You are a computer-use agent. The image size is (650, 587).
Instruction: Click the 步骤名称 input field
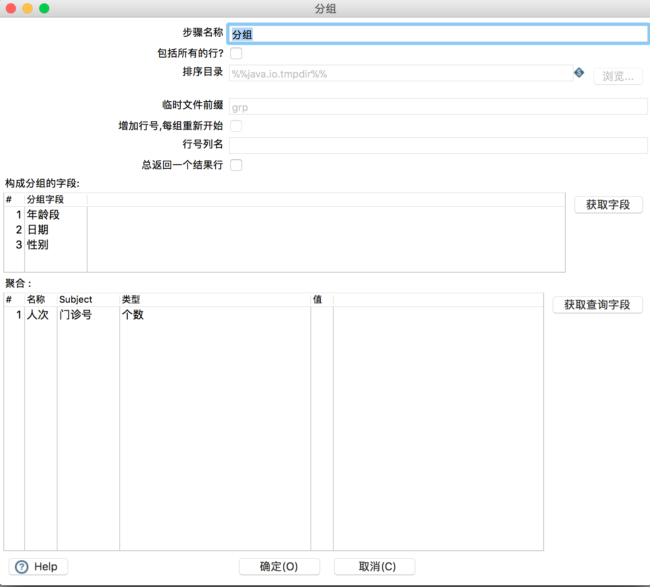coord(438,34)
